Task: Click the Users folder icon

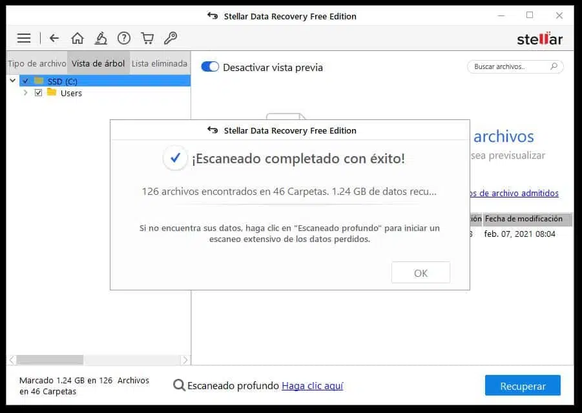Action: [52, 92]
